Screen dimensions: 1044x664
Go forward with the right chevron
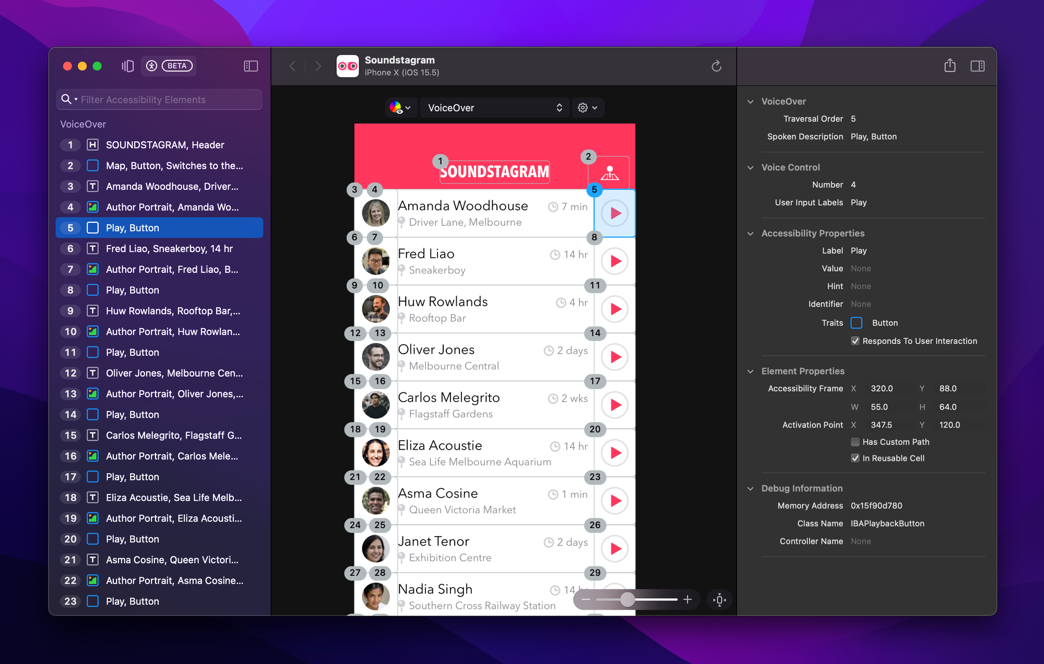318,66
